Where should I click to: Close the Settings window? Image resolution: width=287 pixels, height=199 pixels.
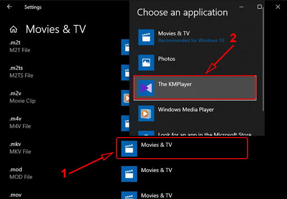point(278,7)
